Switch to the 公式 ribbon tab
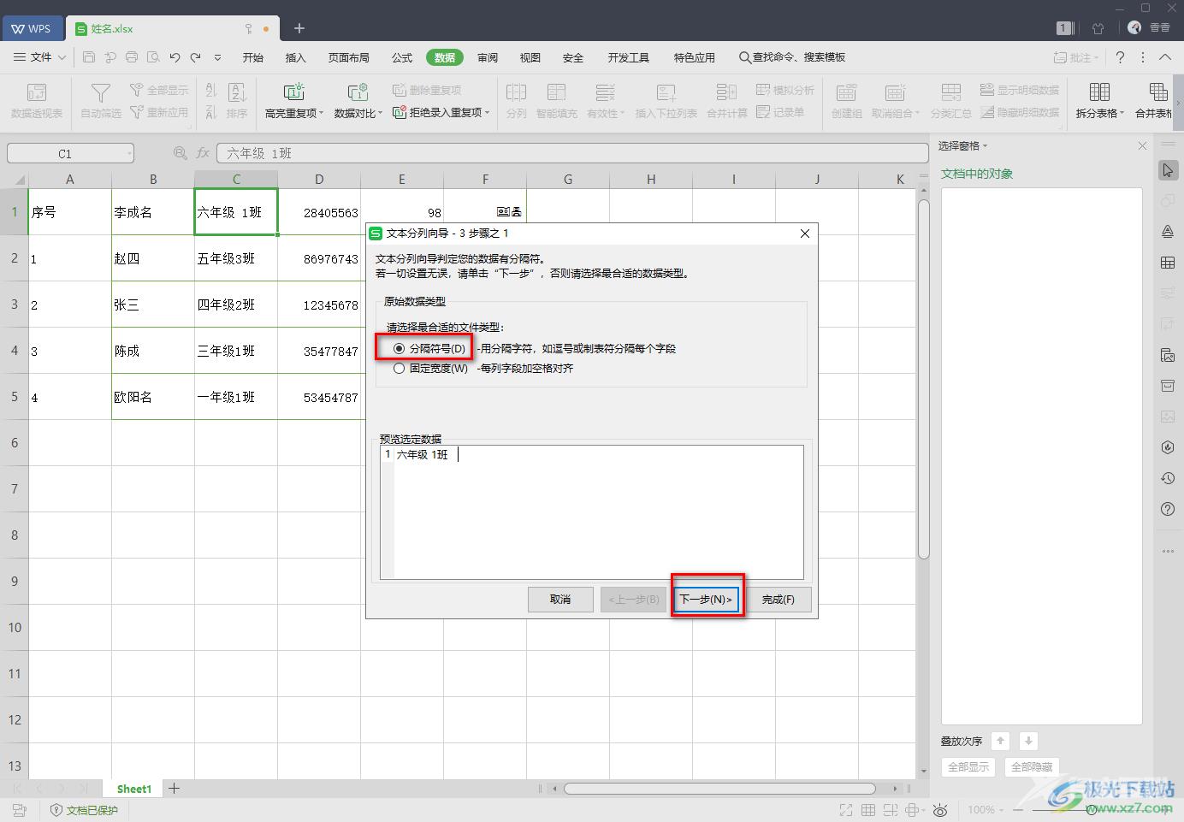 pyautogui.click(x=402, y=57)
